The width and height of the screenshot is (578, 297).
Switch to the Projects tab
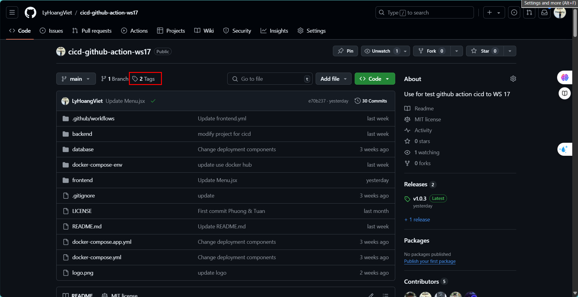coord(171,31)
